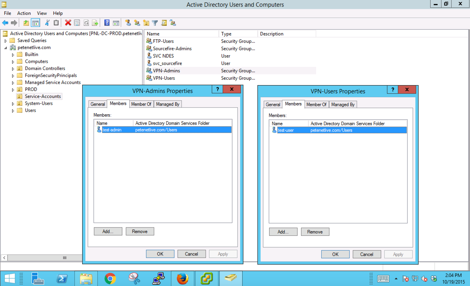Image resolution: width=470 pixels, height=286 pixels.
Task: Click the red Delete X icon
Action: [x=68, y=23]
